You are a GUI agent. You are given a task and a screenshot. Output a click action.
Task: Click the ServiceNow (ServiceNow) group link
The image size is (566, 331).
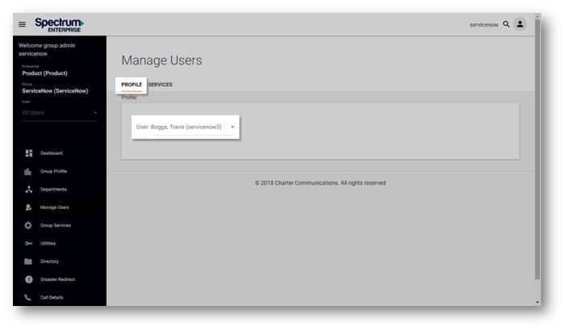(55, 91)
